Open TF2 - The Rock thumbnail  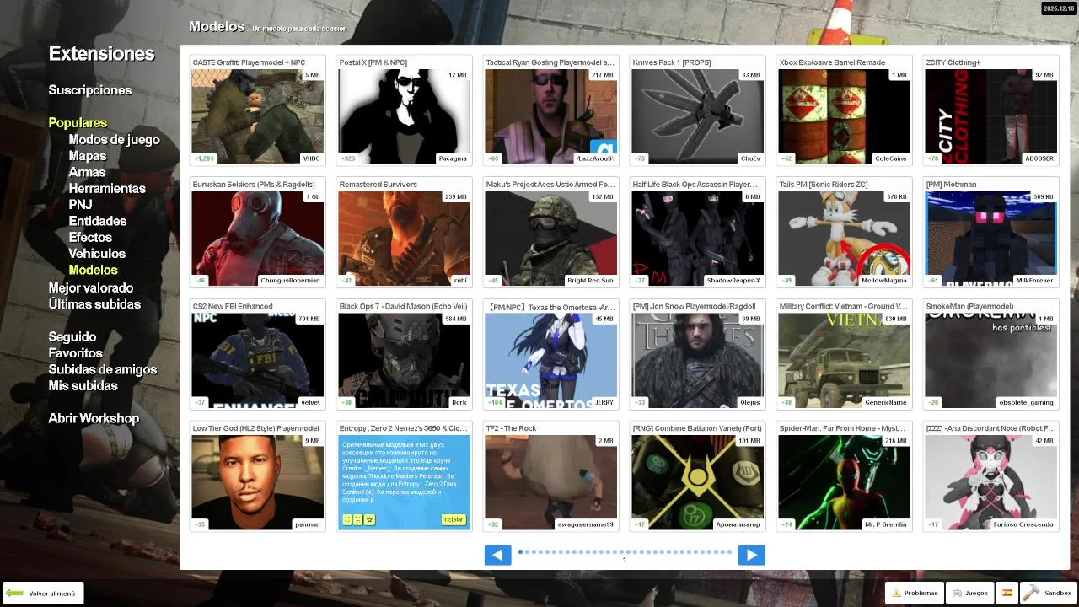551,483
